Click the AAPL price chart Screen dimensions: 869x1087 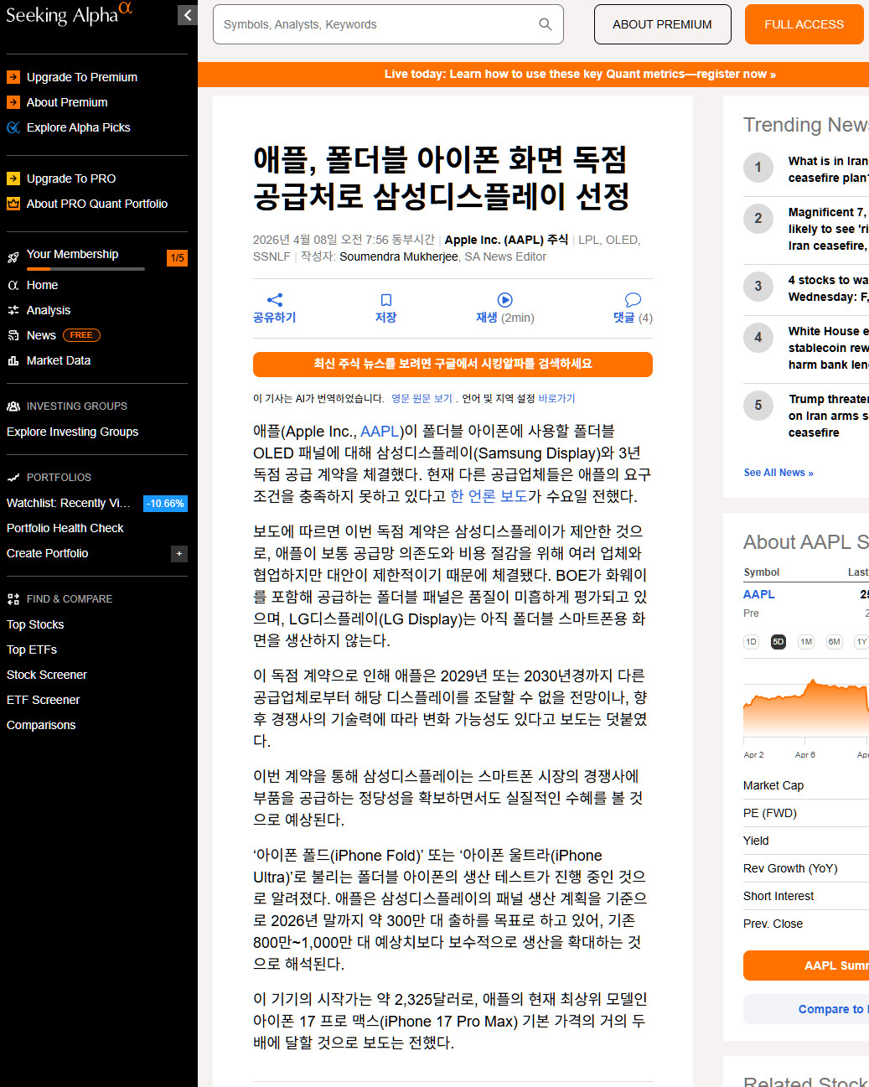806,708
